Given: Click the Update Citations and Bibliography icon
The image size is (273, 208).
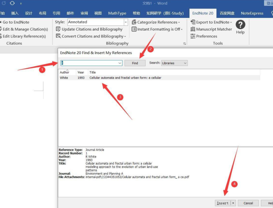Looking at the screenshot, I should pyautogui.click(x=58, y=29).
